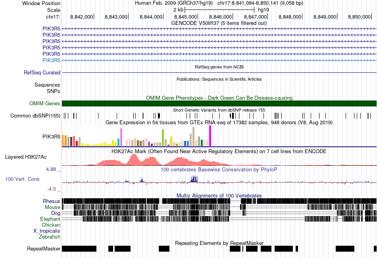Click the Window Position label
Screen dimensions: 377x258
tap(41, 3)
